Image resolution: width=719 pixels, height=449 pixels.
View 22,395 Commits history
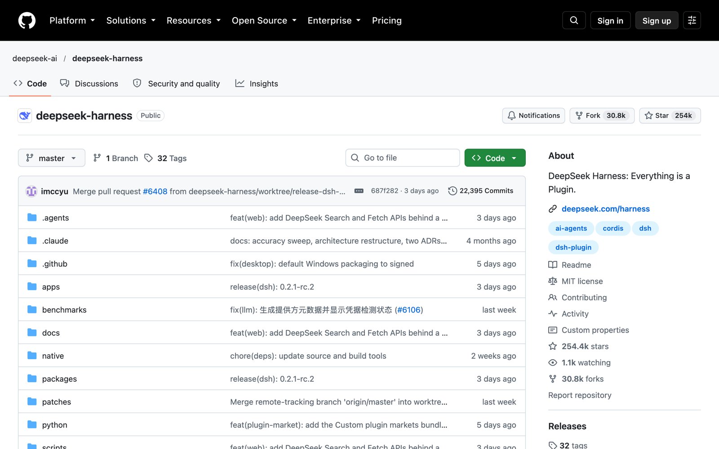480,191
